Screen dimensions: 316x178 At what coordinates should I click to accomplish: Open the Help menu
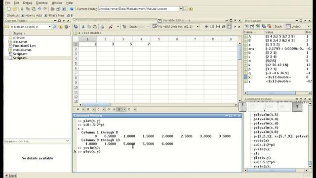pyautogui.click(x=69, y=3)
